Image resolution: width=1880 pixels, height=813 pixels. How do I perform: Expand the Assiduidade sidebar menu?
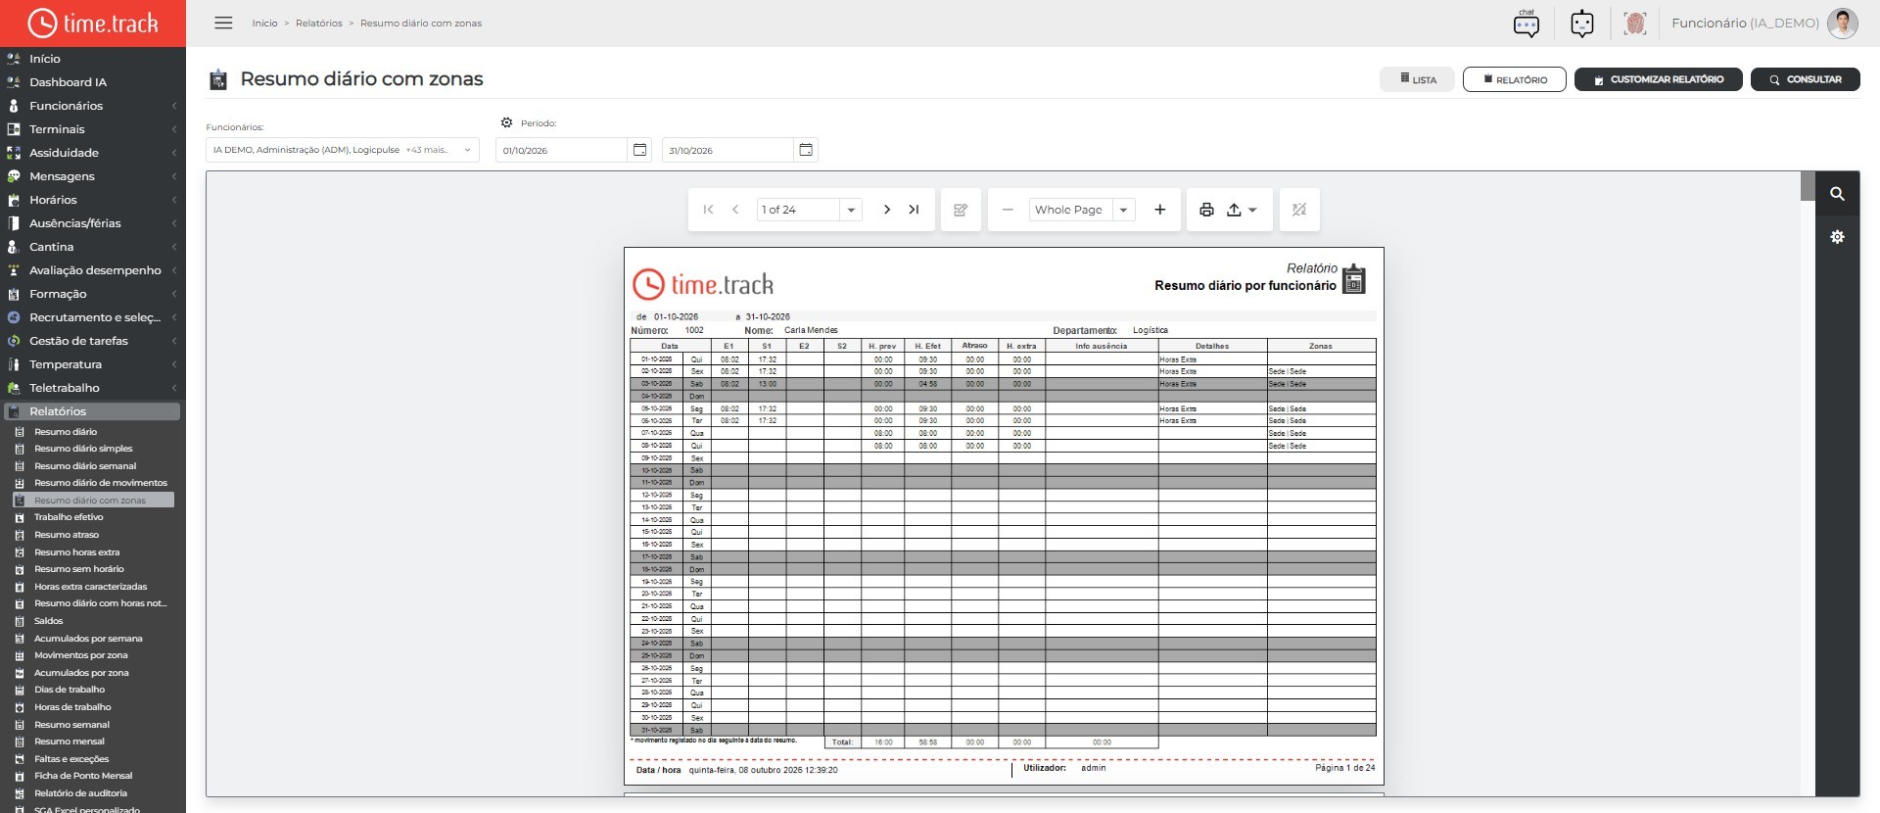91,153
